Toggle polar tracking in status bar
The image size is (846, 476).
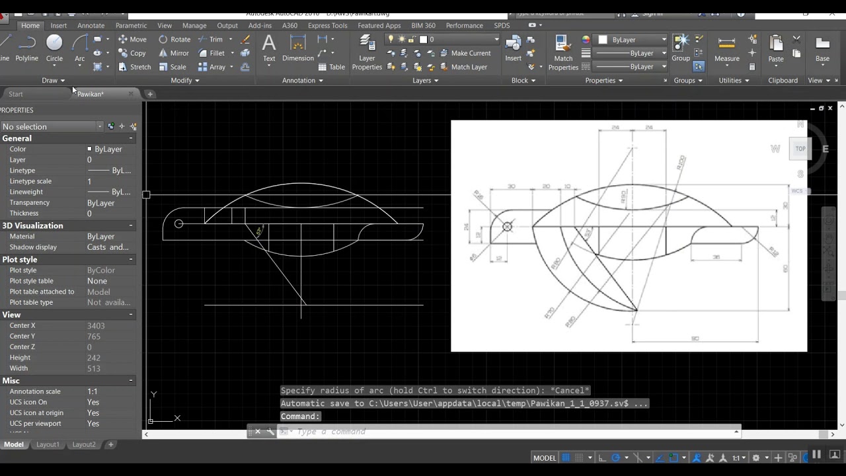pos(616,457)
